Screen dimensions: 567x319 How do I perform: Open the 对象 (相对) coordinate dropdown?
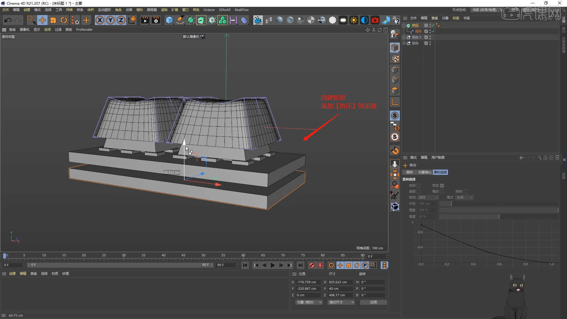point(309,302)
